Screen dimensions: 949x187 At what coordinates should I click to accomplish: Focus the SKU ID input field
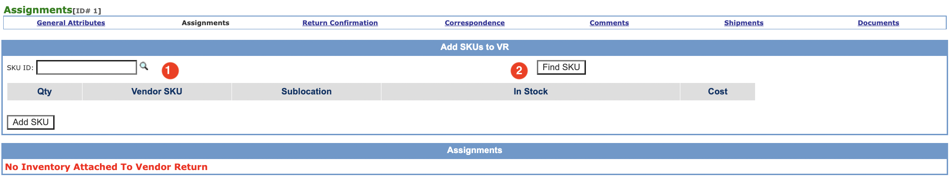[87, 67]
